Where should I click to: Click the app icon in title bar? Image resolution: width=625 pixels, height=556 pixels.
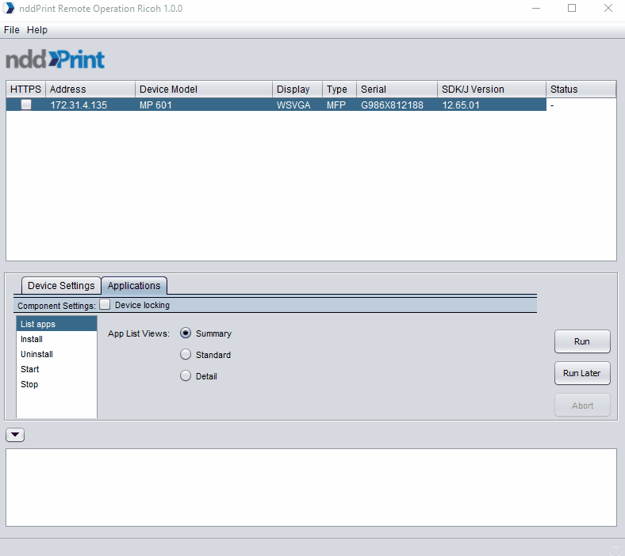10,9
